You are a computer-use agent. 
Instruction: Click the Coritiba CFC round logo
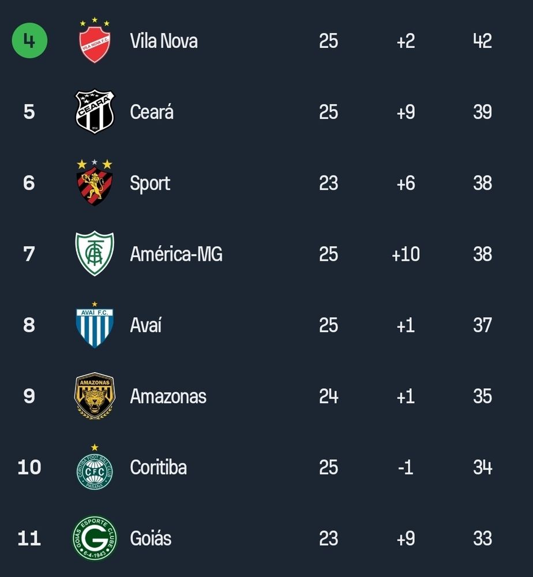[x=95, y=467]
